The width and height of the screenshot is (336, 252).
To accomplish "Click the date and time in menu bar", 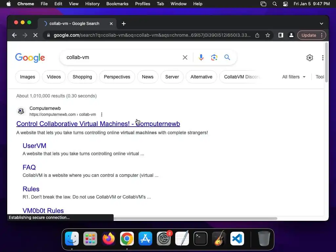I will [312, 4].
